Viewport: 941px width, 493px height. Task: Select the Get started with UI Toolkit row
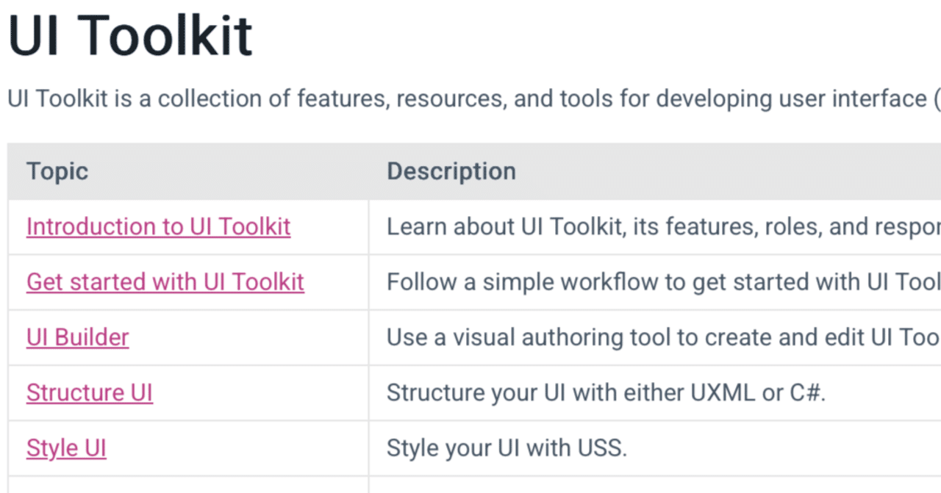(x=470, y=281)
